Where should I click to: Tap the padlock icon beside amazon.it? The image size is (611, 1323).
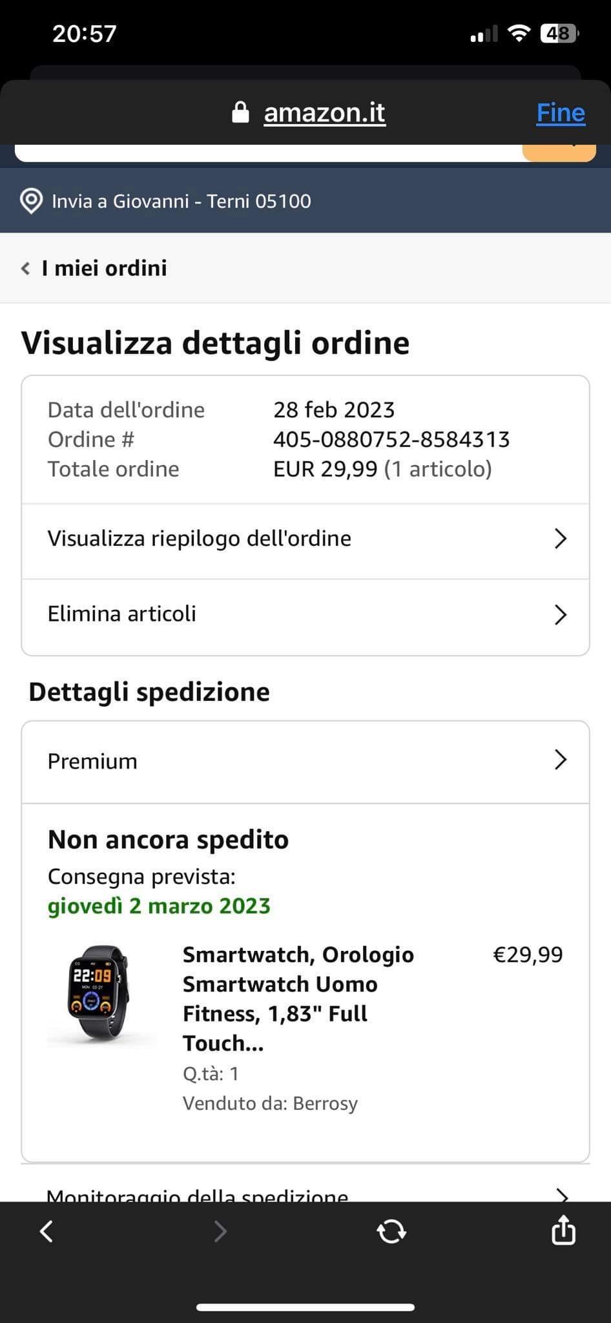[240, 112]
